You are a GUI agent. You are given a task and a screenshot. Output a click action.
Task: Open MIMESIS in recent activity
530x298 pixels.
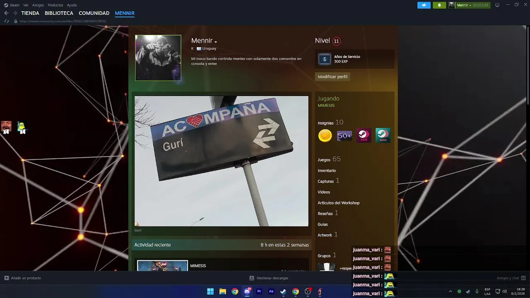coord(198,266)
